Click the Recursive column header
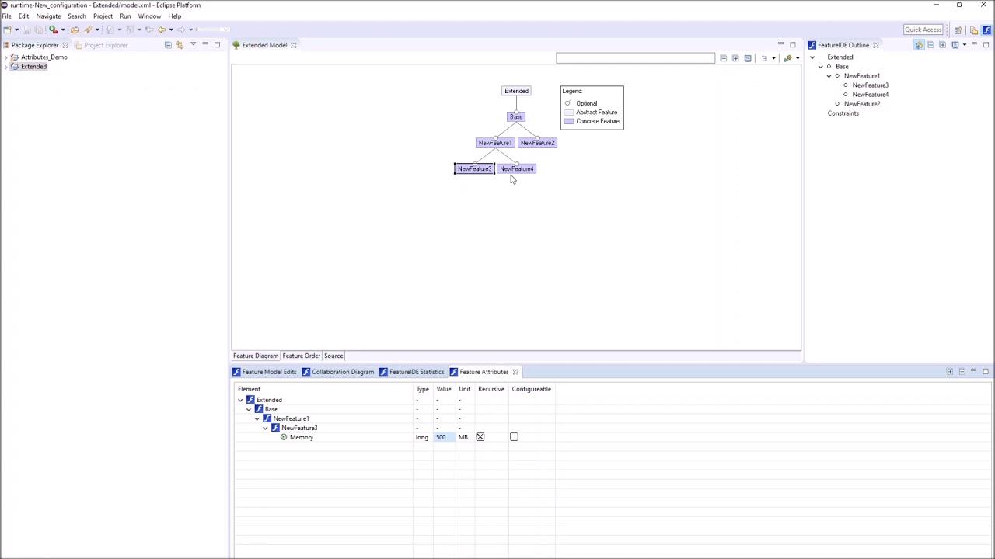 tap(491, 389)
